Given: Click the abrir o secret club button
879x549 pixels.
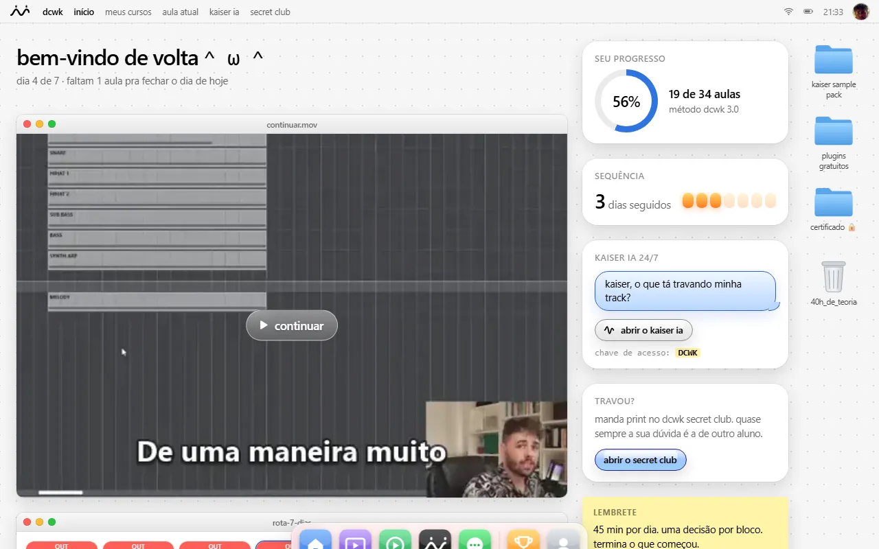Looking at the screenshot, I should tap(640, 460).
